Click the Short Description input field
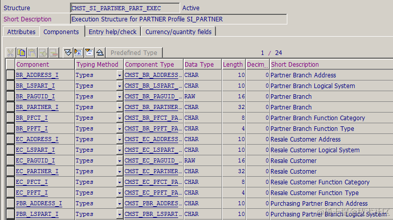This screenshot has height=220, width=393. pyautogui.click(x=179, y=19)
